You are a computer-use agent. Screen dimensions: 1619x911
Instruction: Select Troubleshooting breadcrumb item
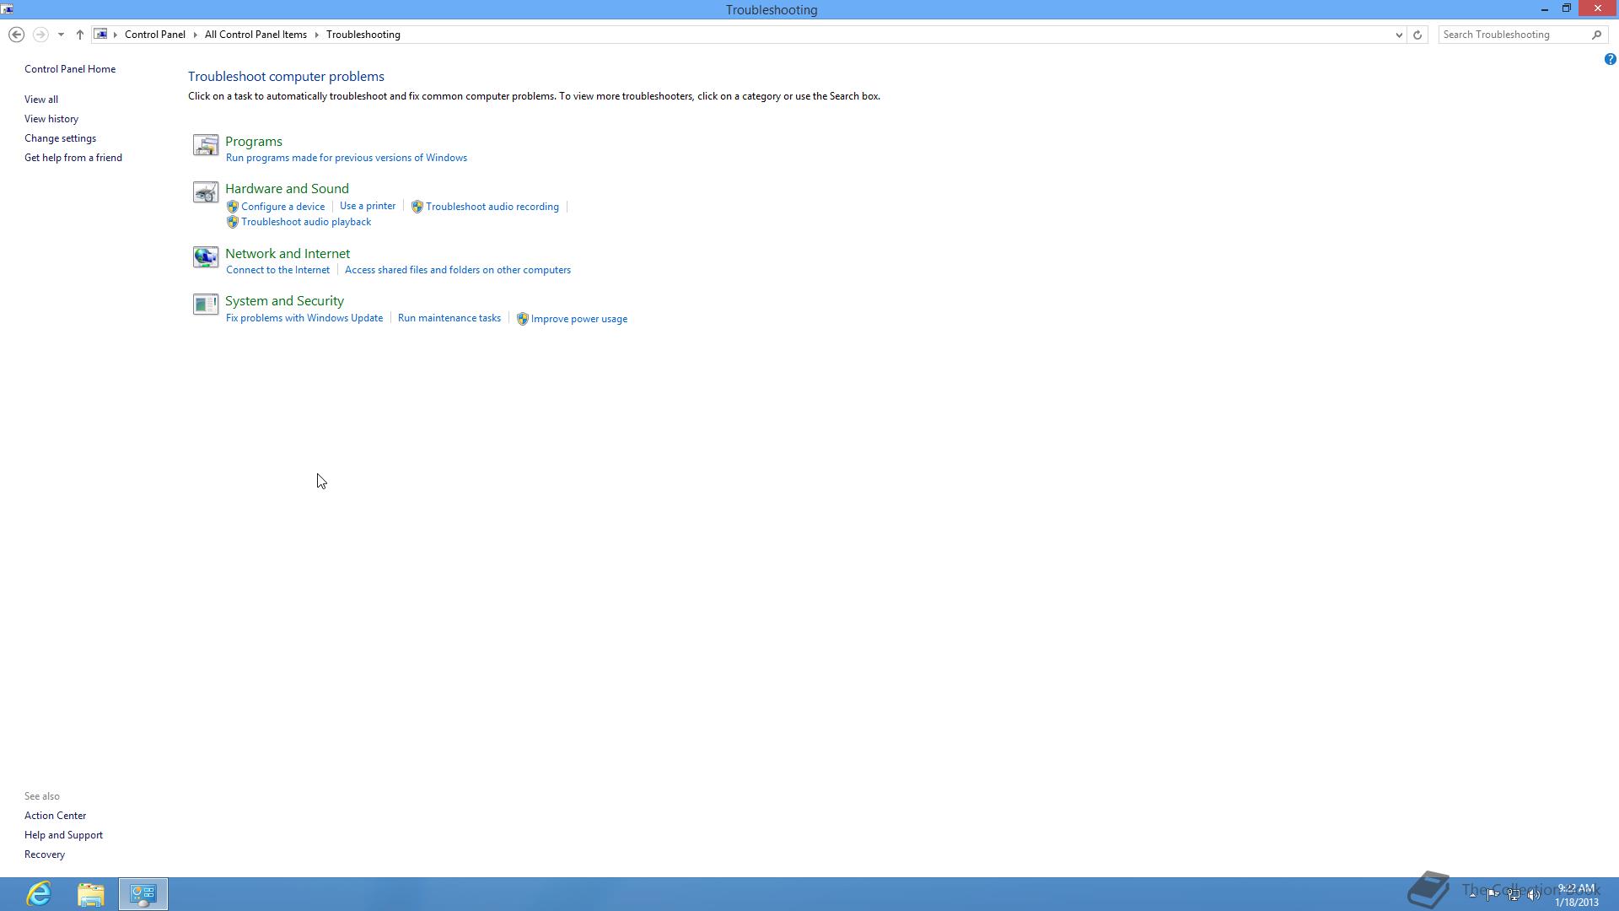click(363, 35)
